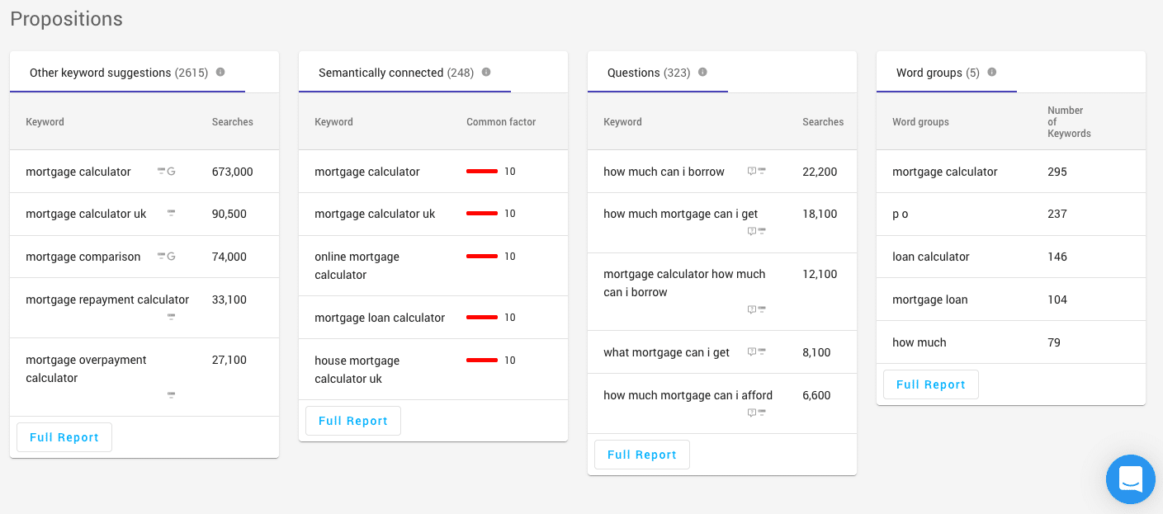1163x514 pixels.
Task: Click the Propositions section heading
Action: tap(66, 19)
